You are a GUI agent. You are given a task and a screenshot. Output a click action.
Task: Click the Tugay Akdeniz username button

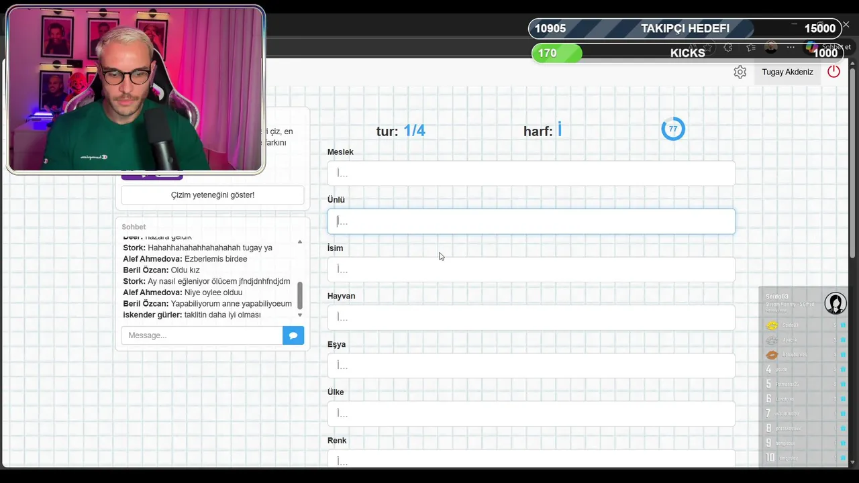(x=787, y=72)
